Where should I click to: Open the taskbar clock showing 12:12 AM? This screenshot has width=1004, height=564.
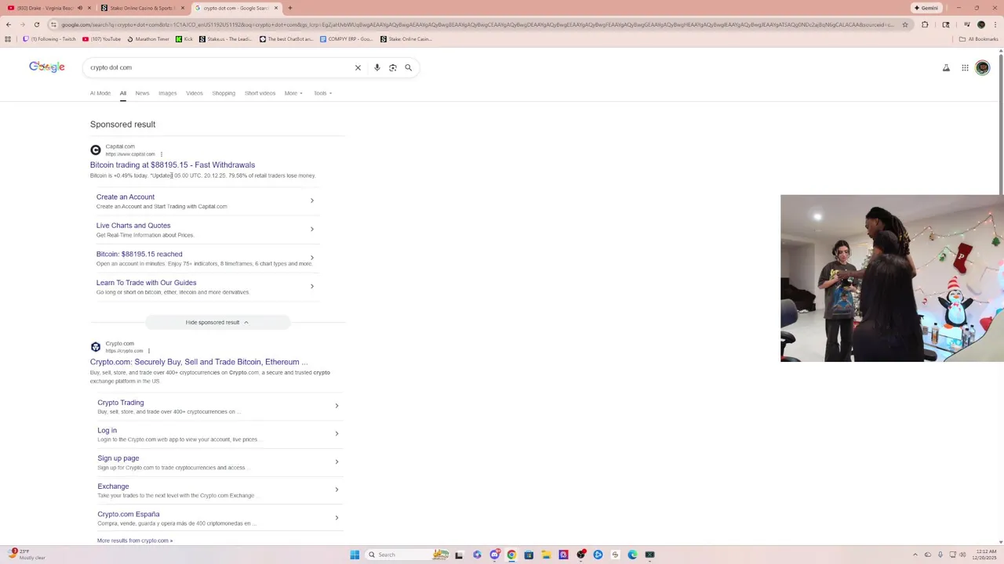click(x=984, y=555)
